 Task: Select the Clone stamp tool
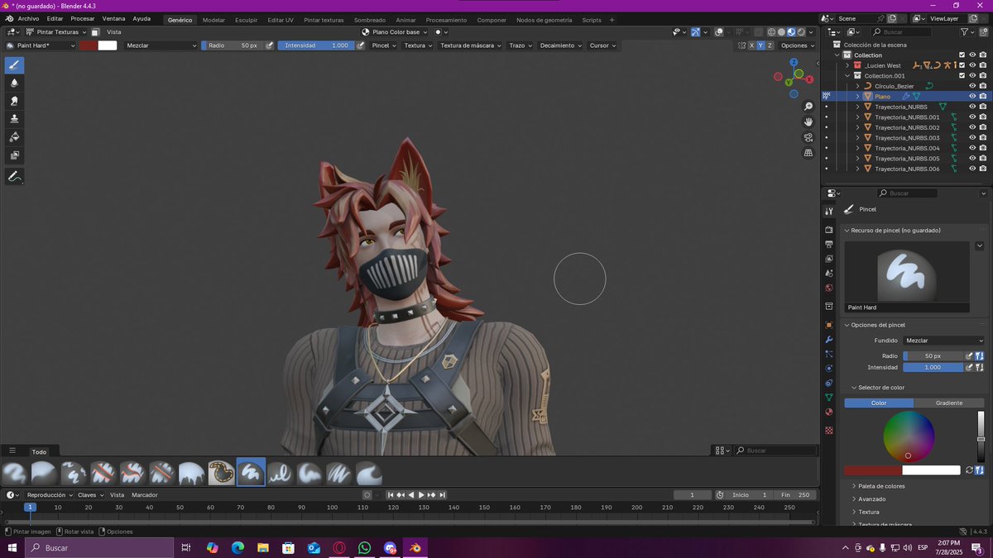pyautogui.click(x=14, y=119)
